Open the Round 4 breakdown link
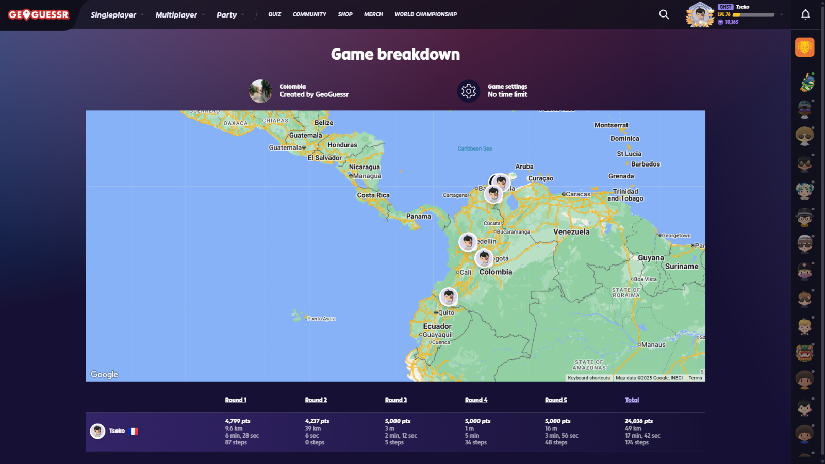Image resolution: width=825 pixels, height=464 pixels. click(476, 400)
